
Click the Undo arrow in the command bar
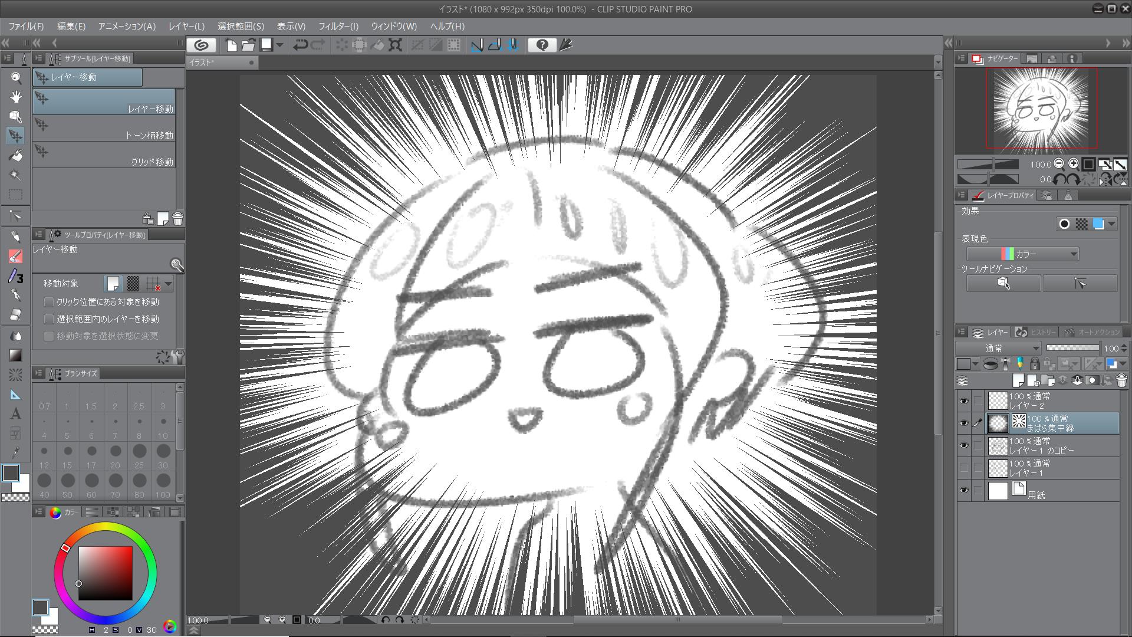tap(300, 45)
